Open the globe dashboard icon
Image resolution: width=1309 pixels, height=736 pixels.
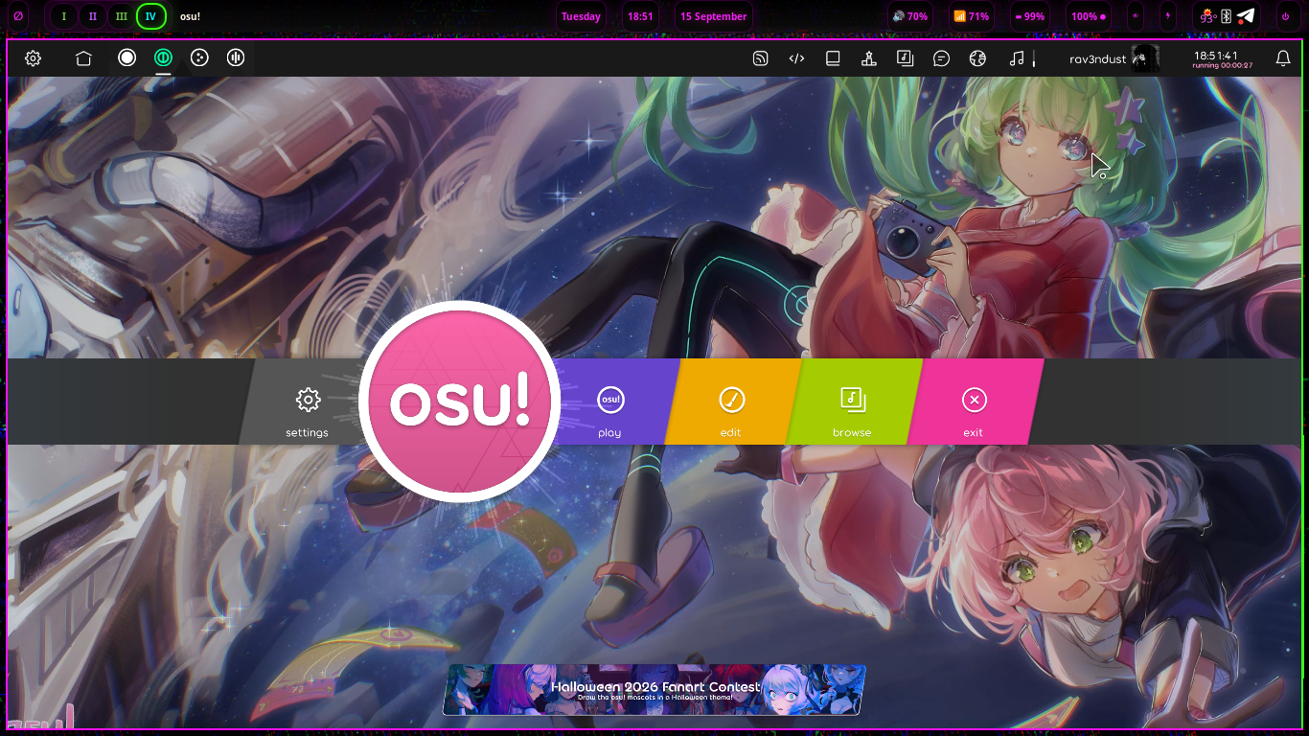(x=977, y=58)
